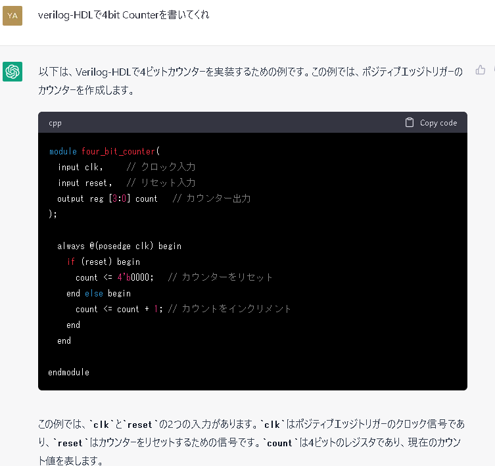Click the Copy code button
The image size is (495, 466).
point(431,122)
